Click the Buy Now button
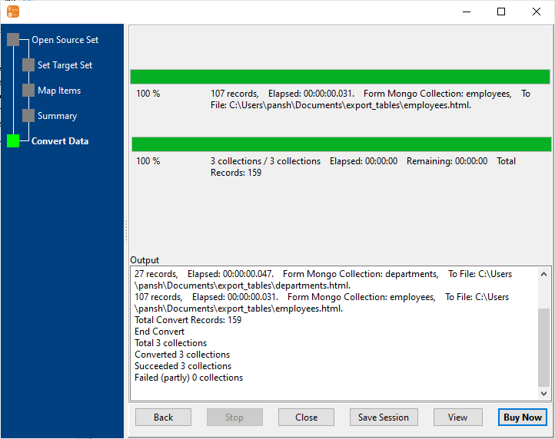Screen dimensions: 555x439 pos(522,418)
